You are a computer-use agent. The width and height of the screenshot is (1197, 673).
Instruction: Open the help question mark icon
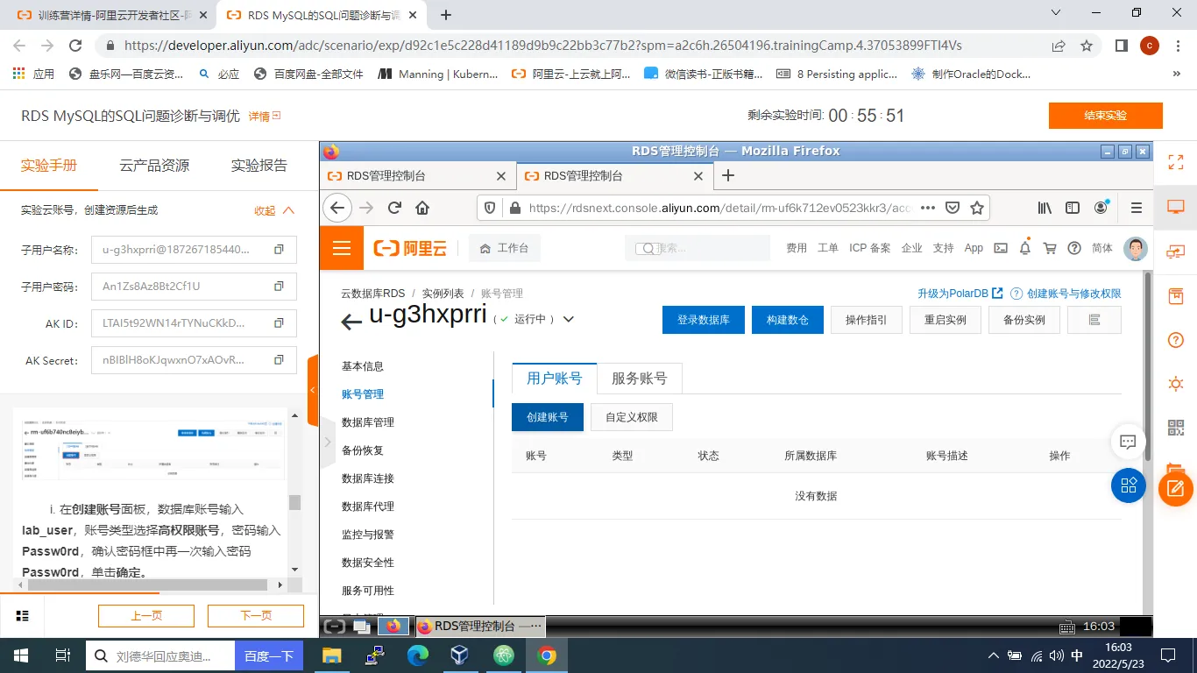click(x=1074, y=248)
